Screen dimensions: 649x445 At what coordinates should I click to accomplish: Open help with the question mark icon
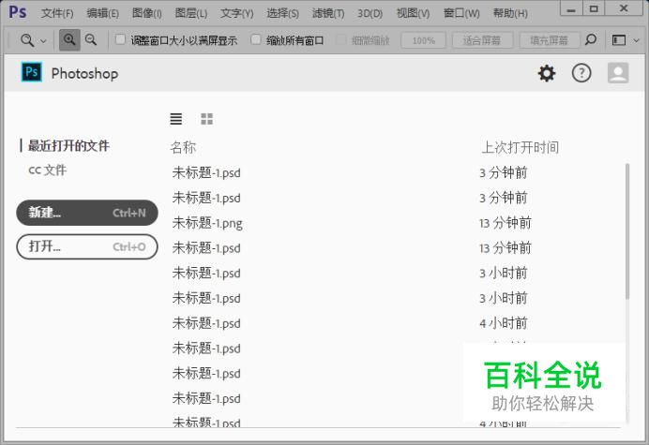(581, 73)
